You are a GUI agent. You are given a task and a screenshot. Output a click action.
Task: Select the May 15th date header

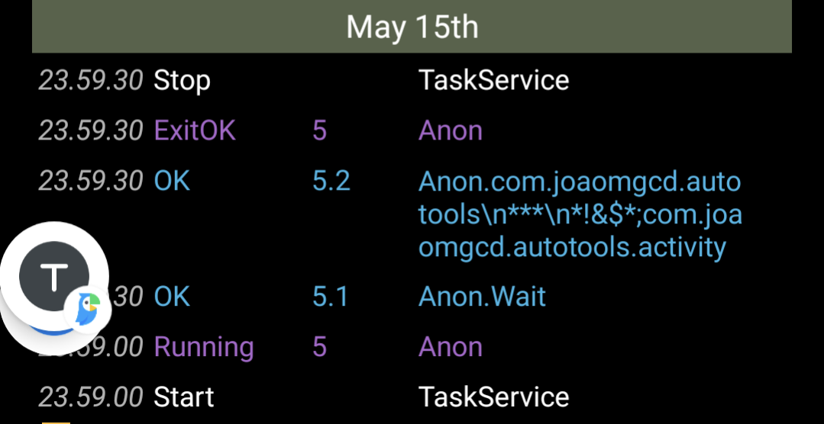pos(412,27)
